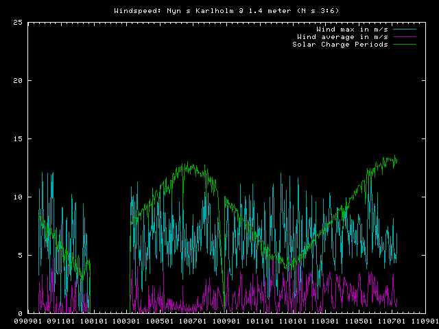Click the 110901 x-axis date label
This screenshot has height=329, width=439.
click(423, 321)
